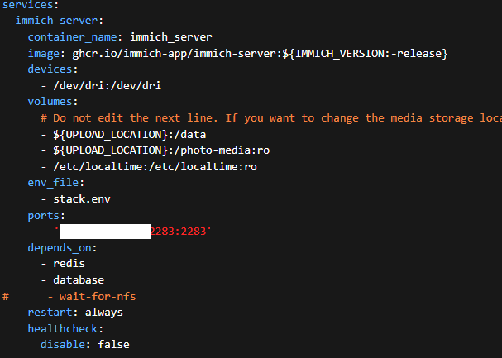
Task: Click the 'volumes:' key
Action: coord(53,101)
